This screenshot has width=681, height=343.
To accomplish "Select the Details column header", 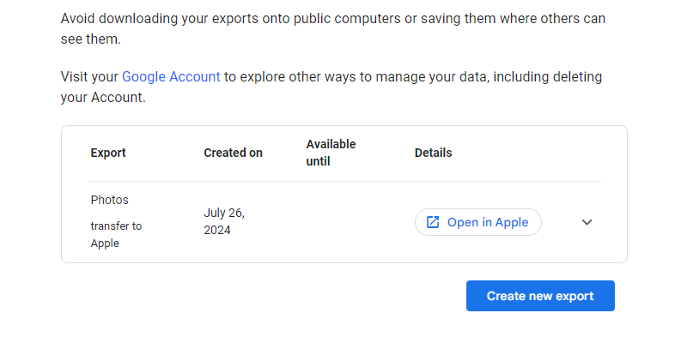I will pos(433,153).
